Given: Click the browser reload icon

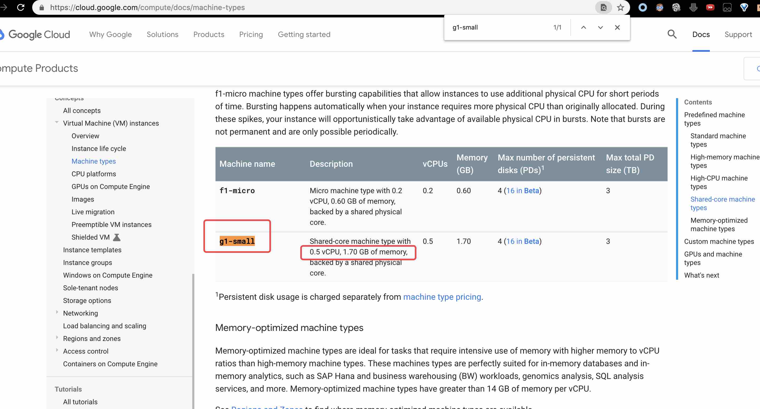Looking at the screenshot, I should click(x=21, y=7).
